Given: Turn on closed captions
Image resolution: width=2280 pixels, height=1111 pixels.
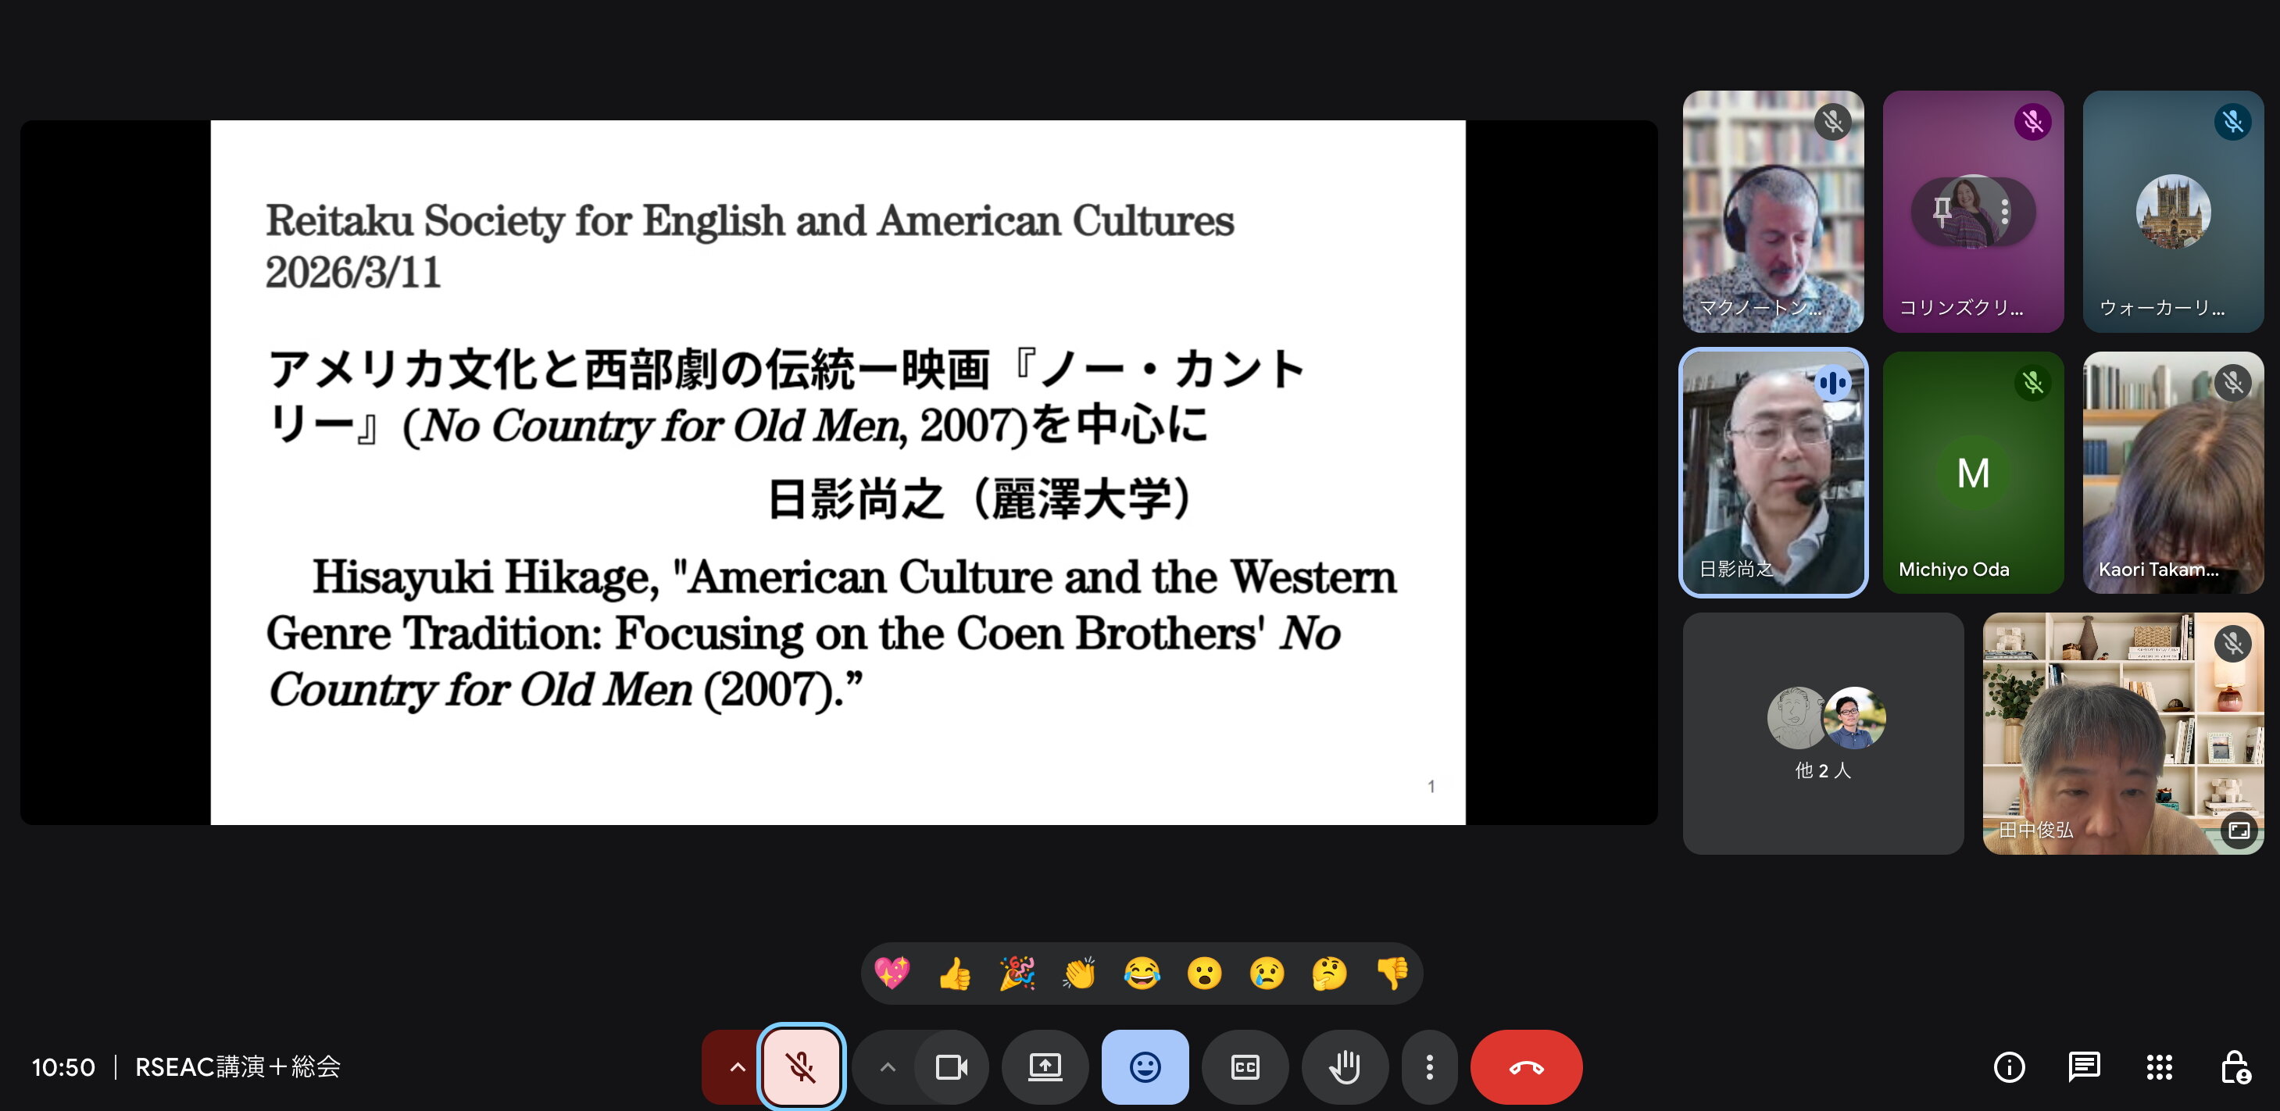Looking at the screenshot, I should (1245, 1066).
